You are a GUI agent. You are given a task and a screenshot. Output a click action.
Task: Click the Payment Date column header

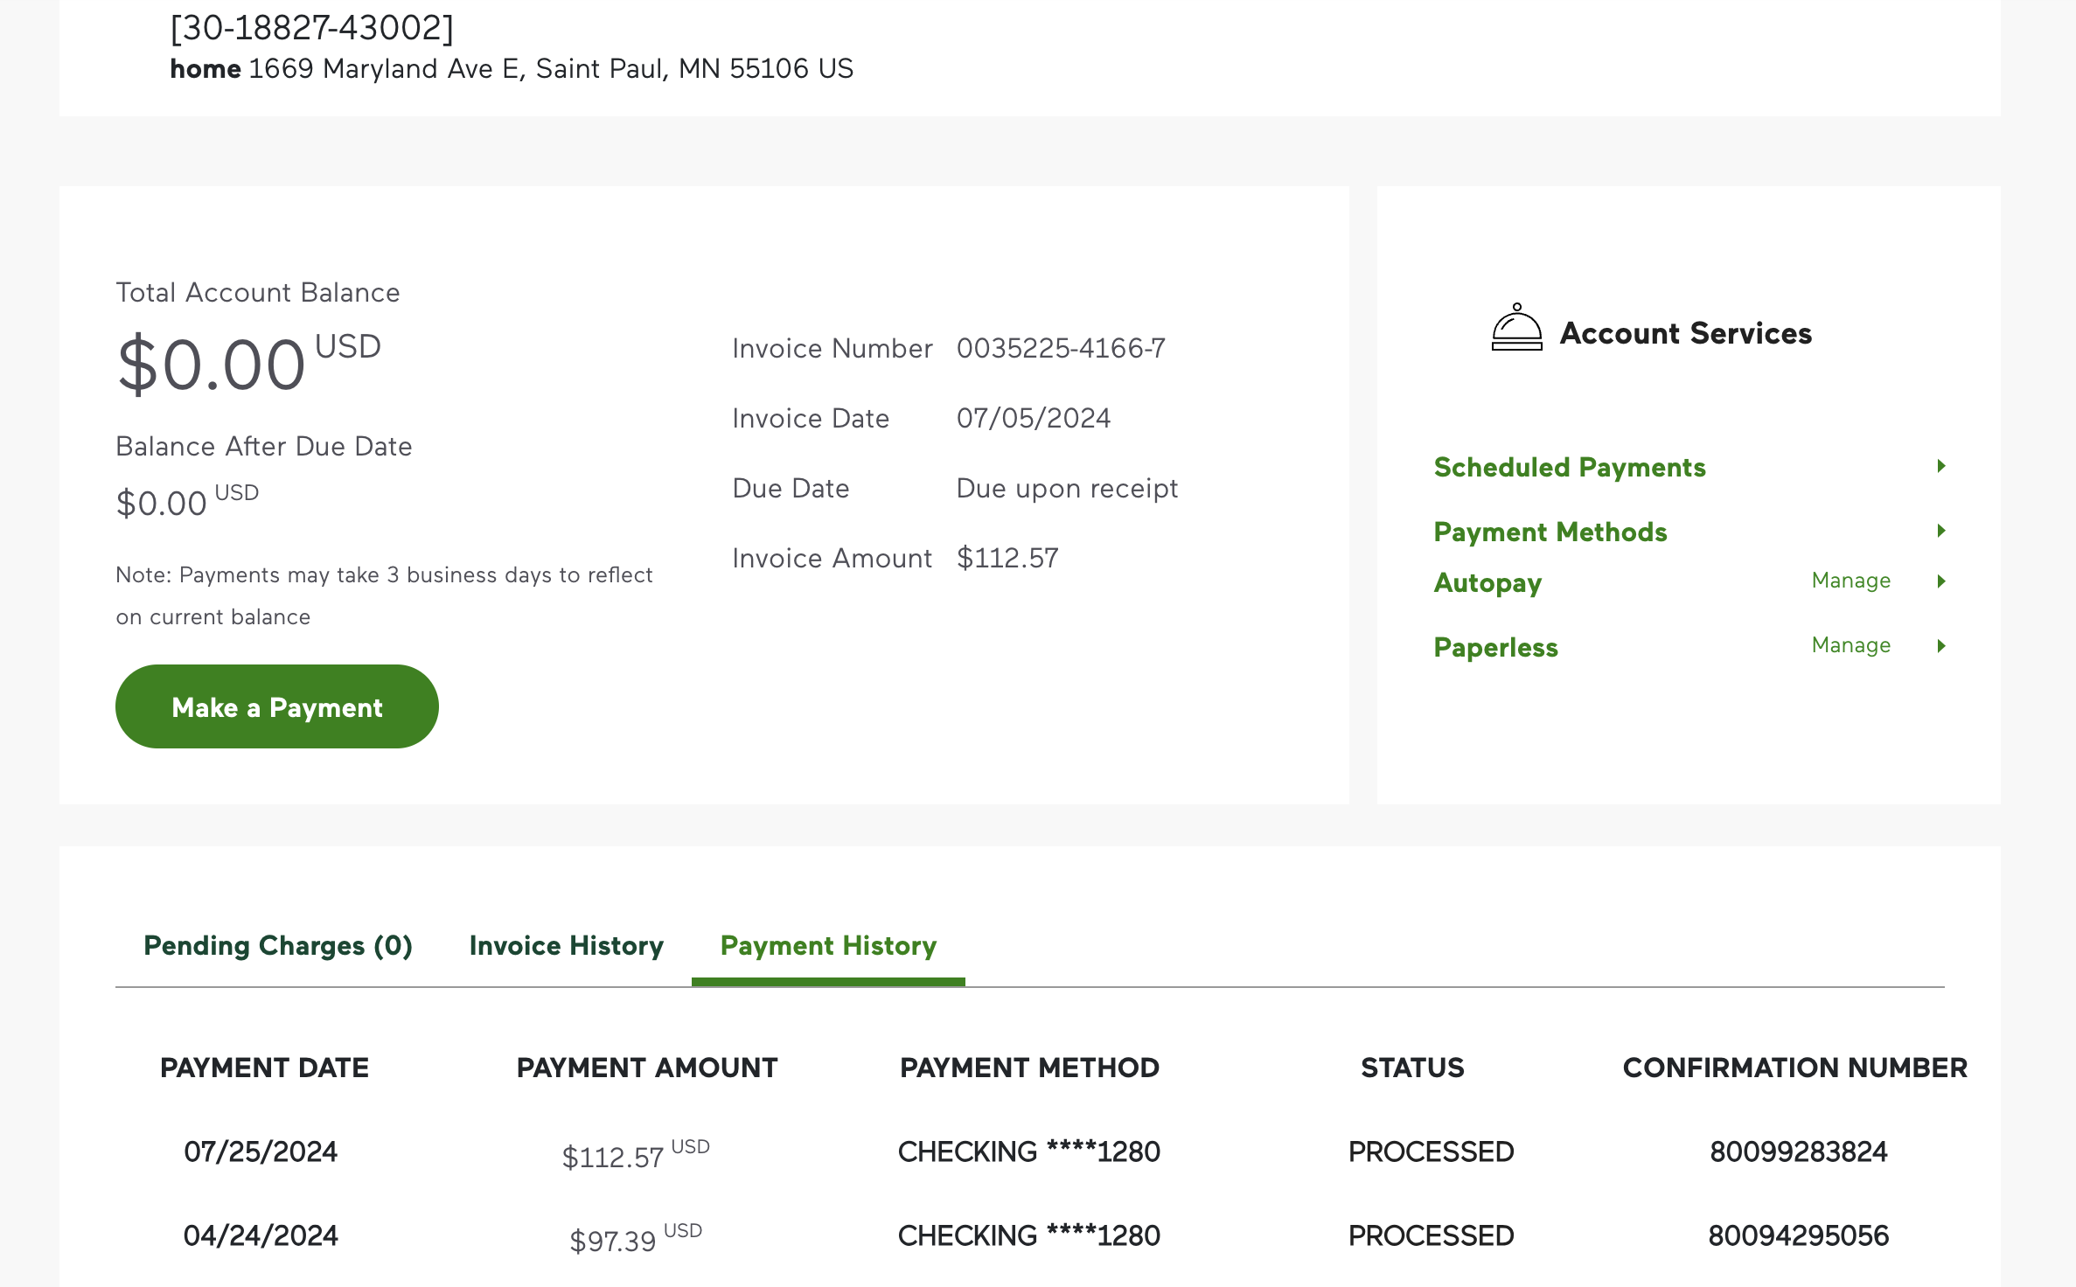264,1068
